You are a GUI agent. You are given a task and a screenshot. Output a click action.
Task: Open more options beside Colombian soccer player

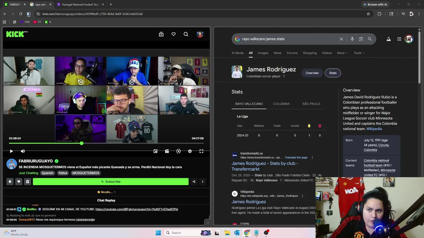click(284, 76)
